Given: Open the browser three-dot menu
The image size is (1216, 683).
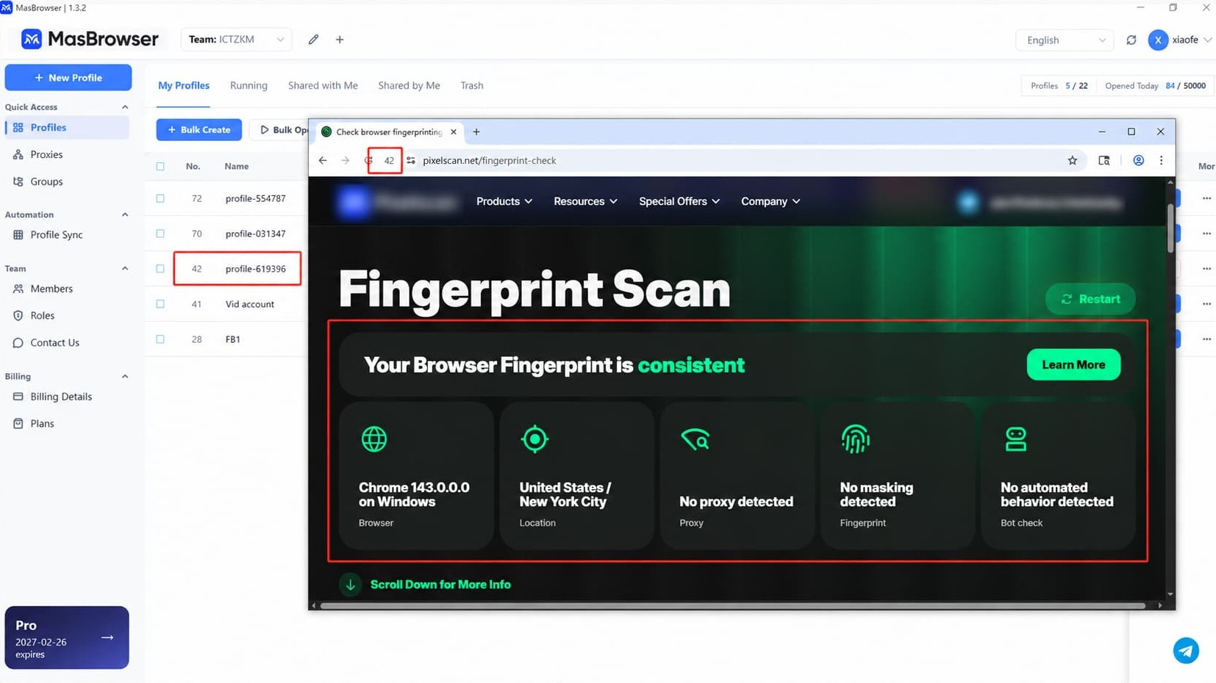Looking at the screenshot, I should (1162, 160).
